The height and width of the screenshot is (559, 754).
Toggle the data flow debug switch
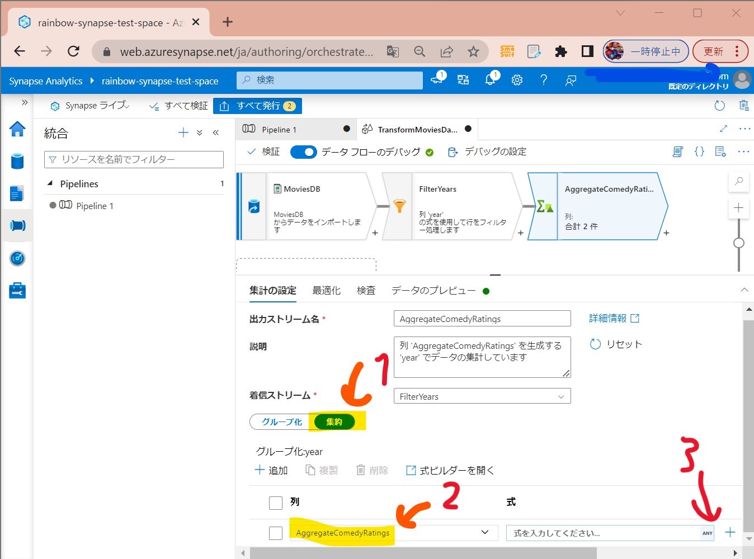pyautogui.click(x=304, y=152)
